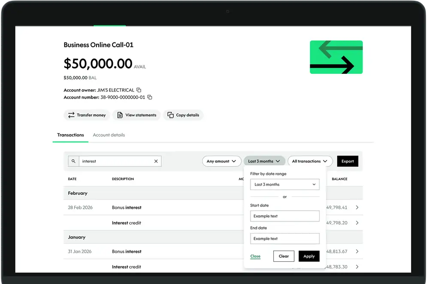Click Transfer money button
The height and width of the screenshot is (284, 429).
tap(87, 115)
